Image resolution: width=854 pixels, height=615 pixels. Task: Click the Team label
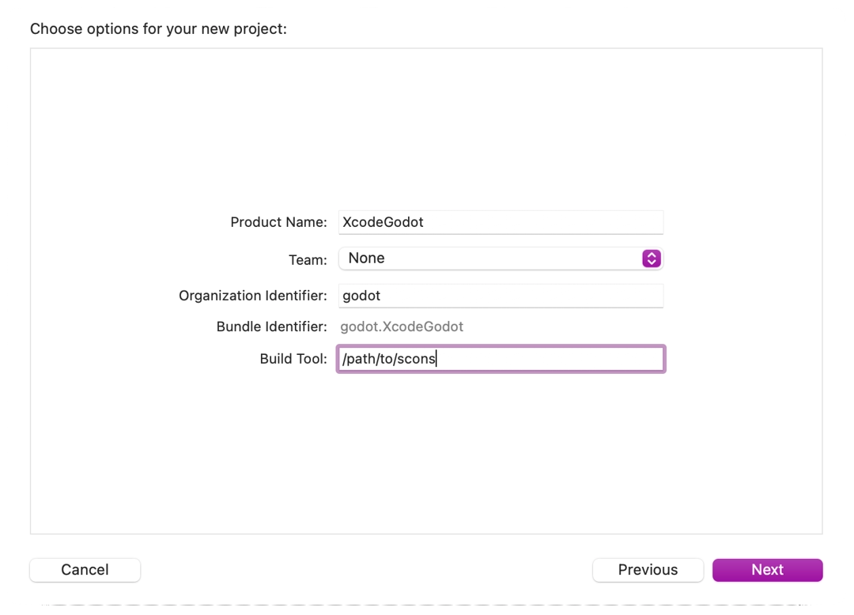coord(308,258)
